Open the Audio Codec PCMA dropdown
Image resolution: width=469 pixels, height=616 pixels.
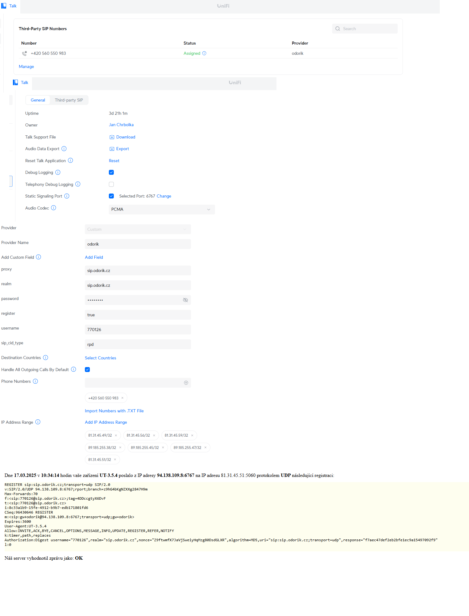click(x=162, y=210)
